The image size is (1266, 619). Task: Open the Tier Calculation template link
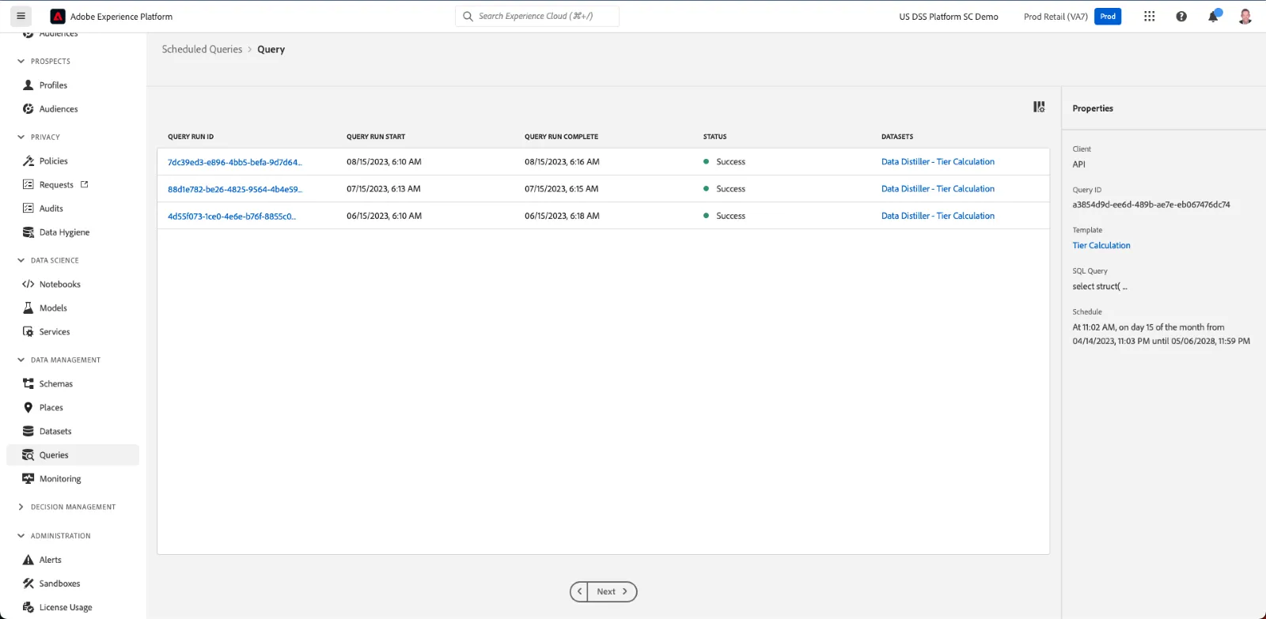pyautogui.click(x=1101, y=246)
